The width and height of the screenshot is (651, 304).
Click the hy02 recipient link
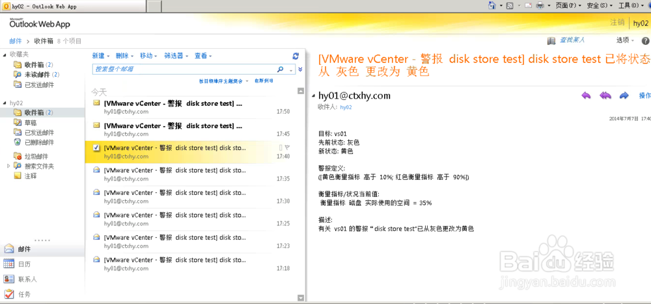pos(346,107)
